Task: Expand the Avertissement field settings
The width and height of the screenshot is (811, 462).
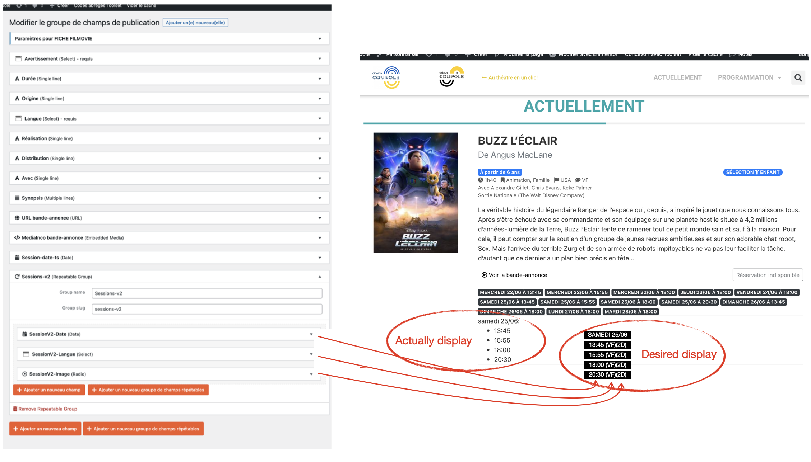Action: 320,59
